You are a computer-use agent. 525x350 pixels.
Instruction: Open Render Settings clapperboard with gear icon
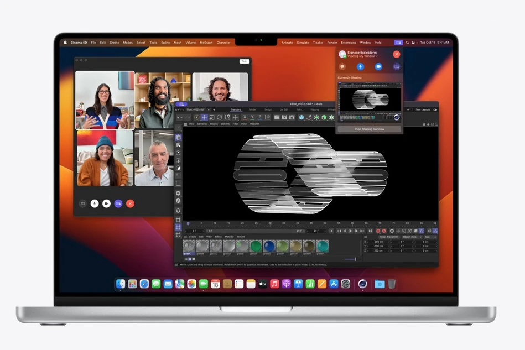tap(292, 117)
